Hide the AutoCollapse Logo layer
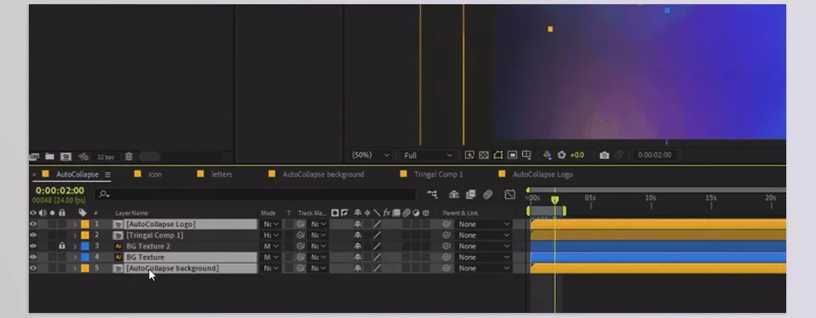 pos(33,224)
